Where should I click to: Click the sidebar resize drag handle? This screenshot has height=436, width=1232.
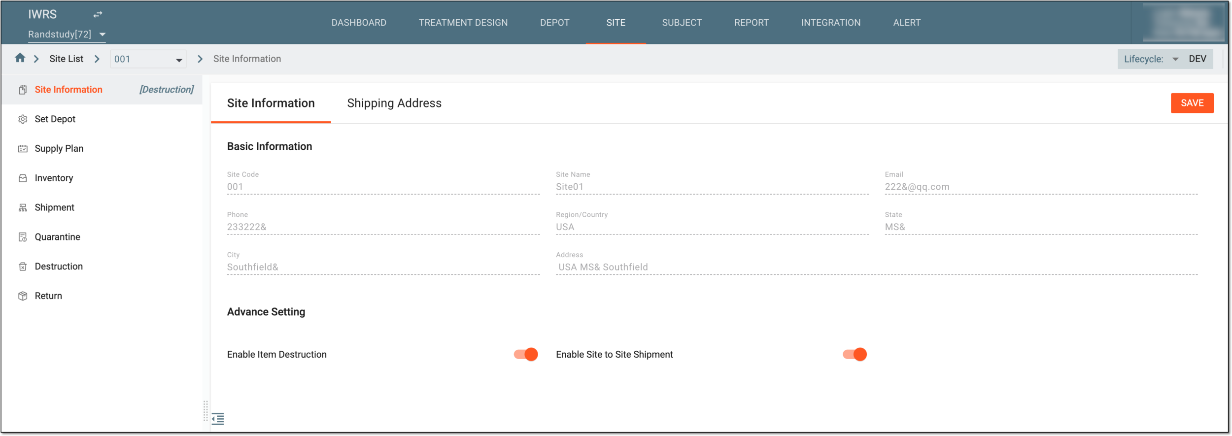pyautogui.click(x=205, y=411)
